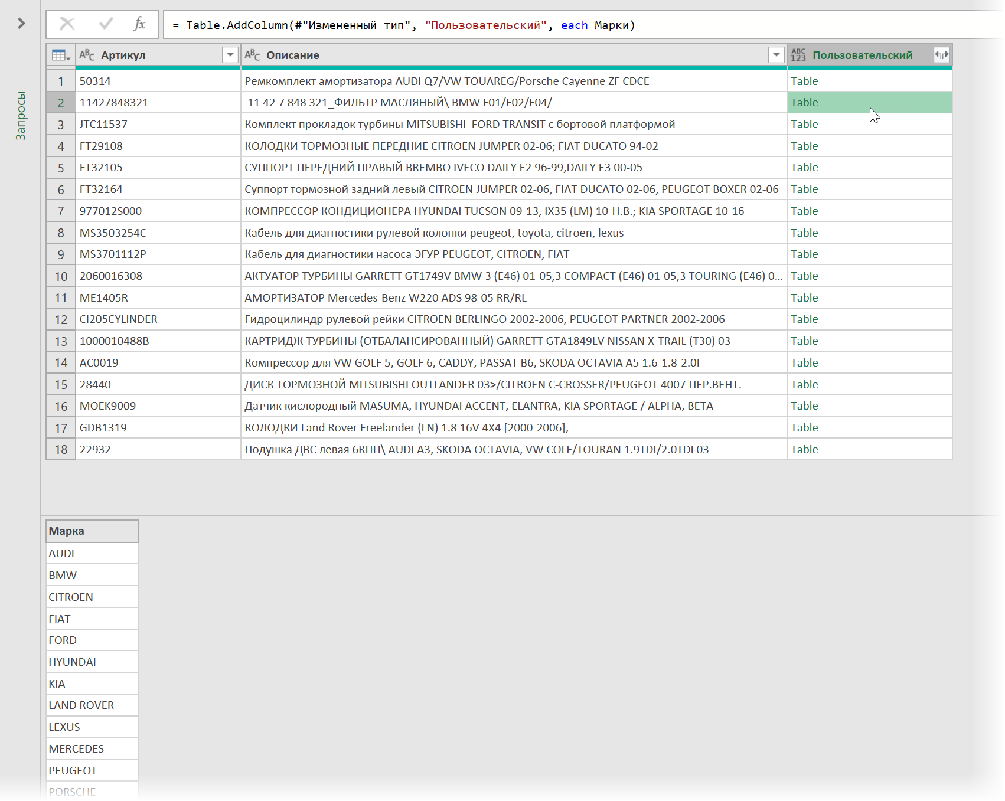The height and width of the screenshot is (801, 1005).
Task: Select description starting with Ремкомплект амортизатора
Action: pyautogui.click(x=514, y=81)
